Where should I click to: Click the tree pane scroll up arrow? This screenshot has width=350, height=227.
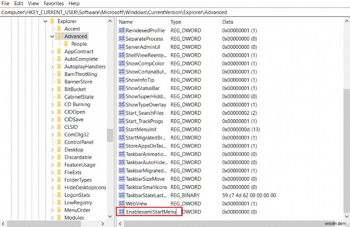click(x=110, y=21)
